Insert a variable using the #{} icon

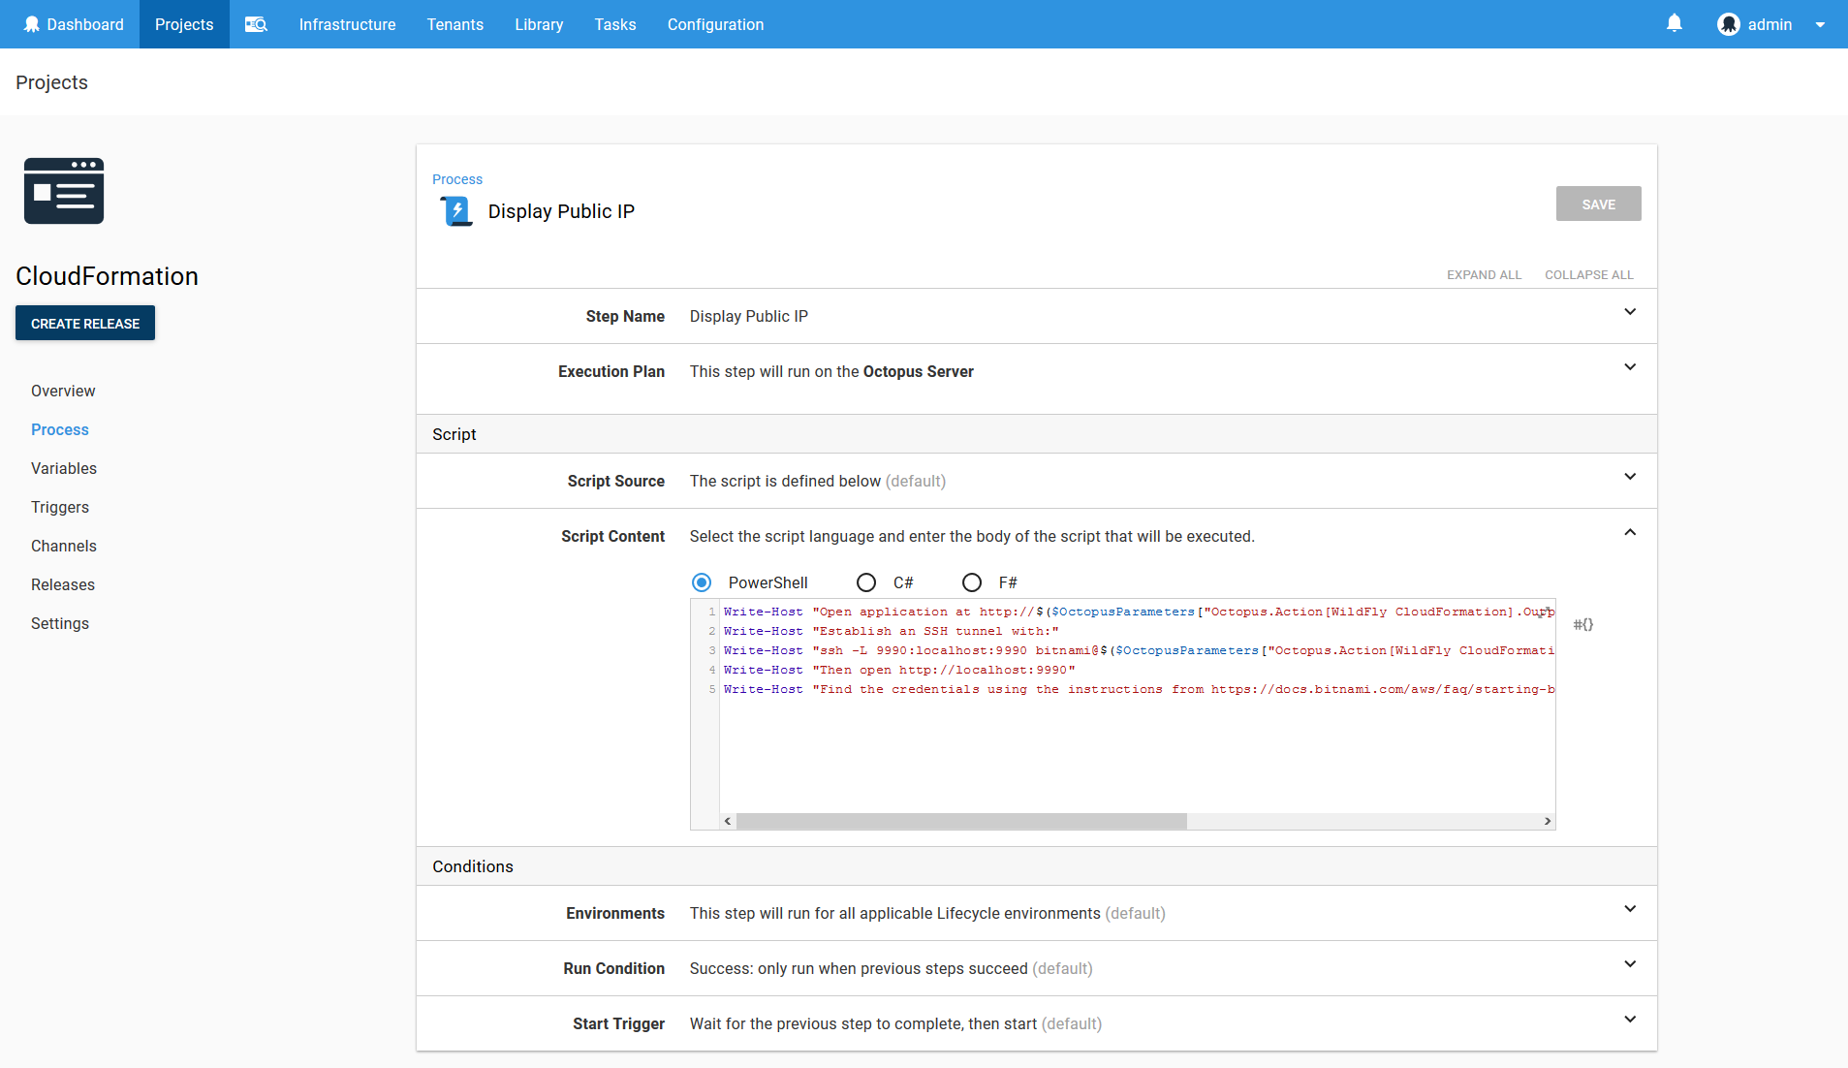tap(1583, 624)
